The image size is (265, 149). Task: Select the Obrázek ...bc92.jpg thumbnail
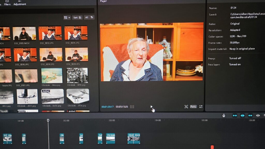tap(53, 96)
